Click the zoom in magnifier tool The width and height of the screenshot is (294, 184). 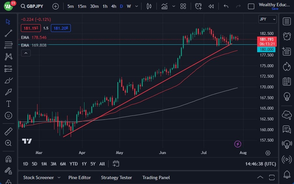[x=8, y=143]
